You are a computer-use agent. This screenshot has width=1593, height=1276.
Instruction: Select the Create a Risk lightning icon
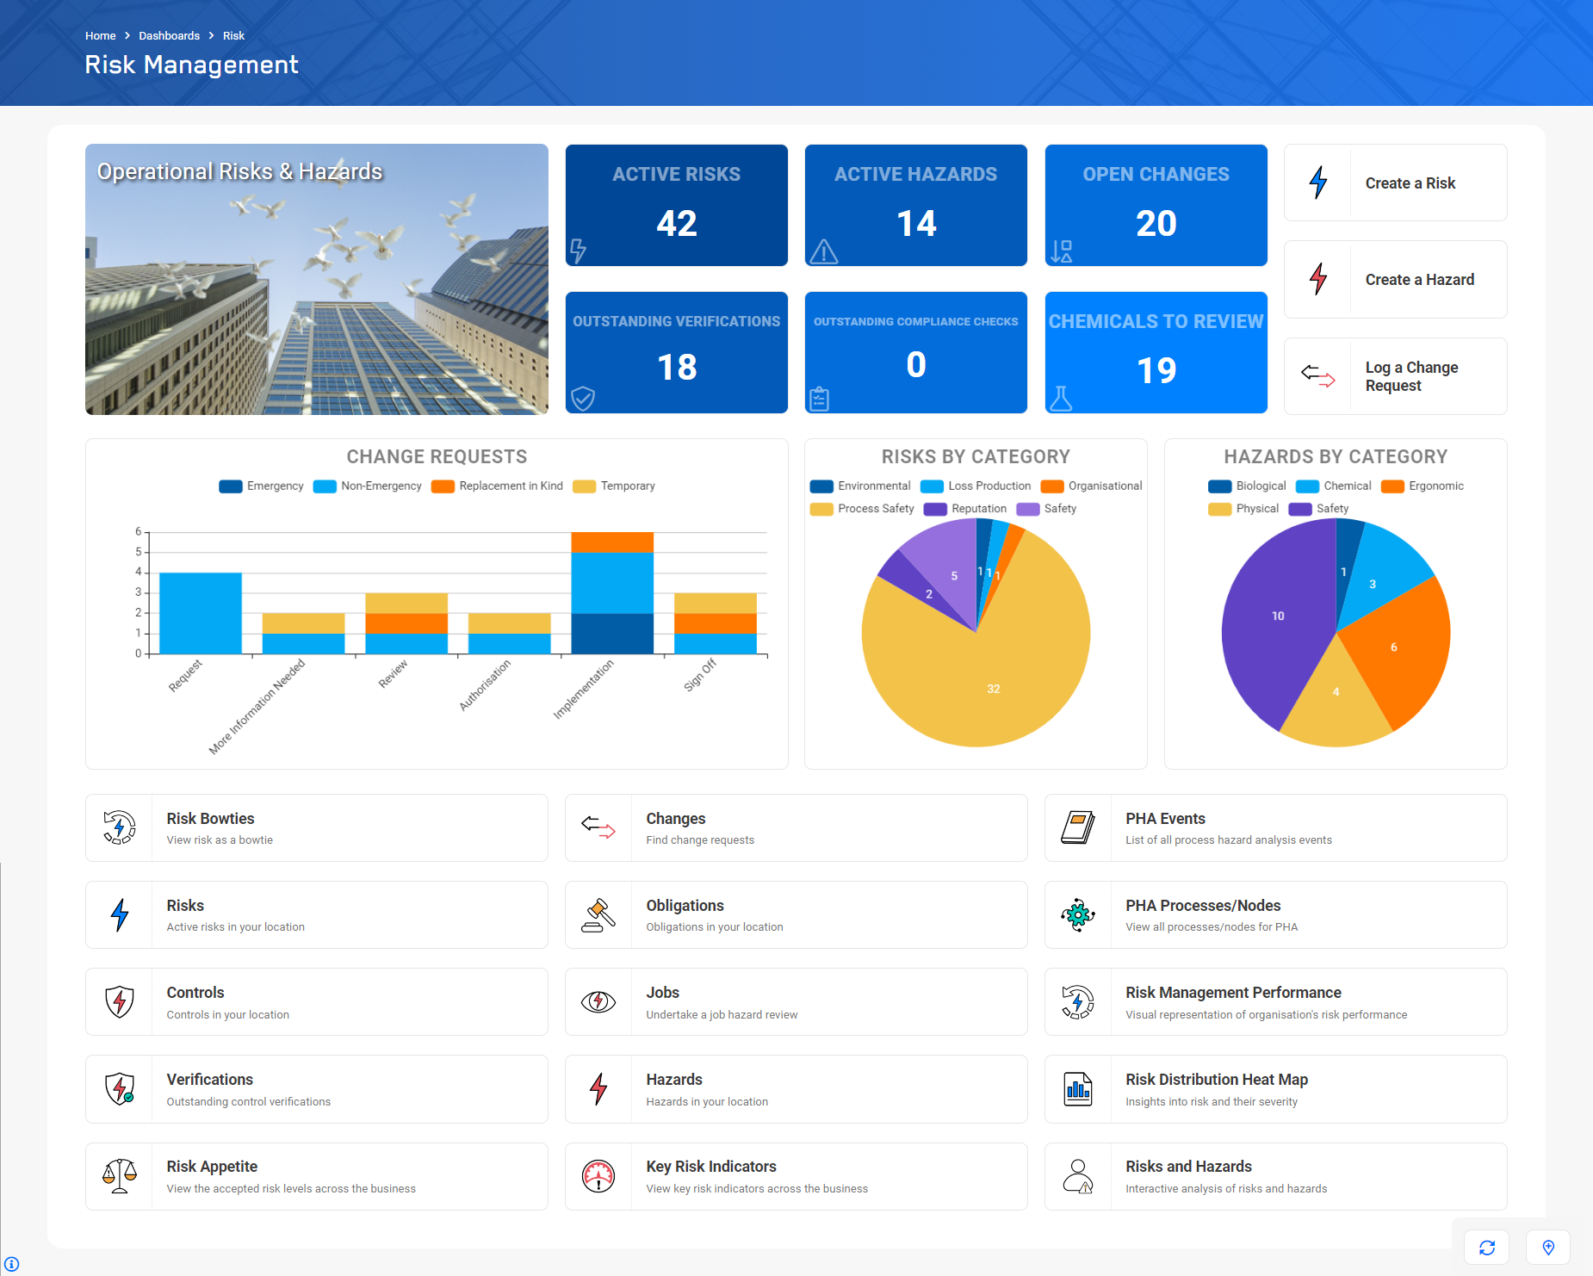[1319, 183]
